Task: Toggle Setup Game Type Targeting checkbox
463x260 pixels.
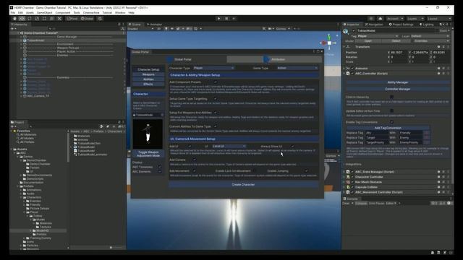Action: pos(216,99)
